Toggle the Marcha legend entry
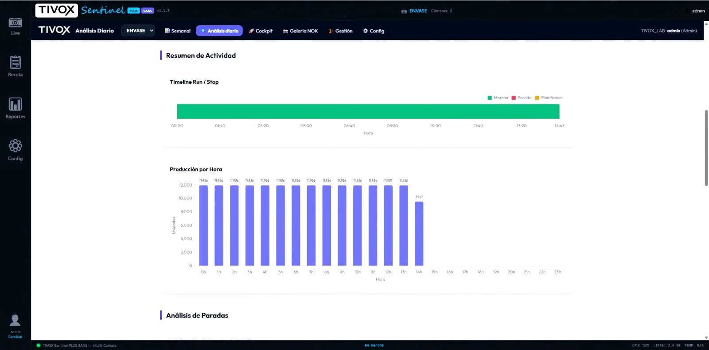709x350 pixels. 498,98
